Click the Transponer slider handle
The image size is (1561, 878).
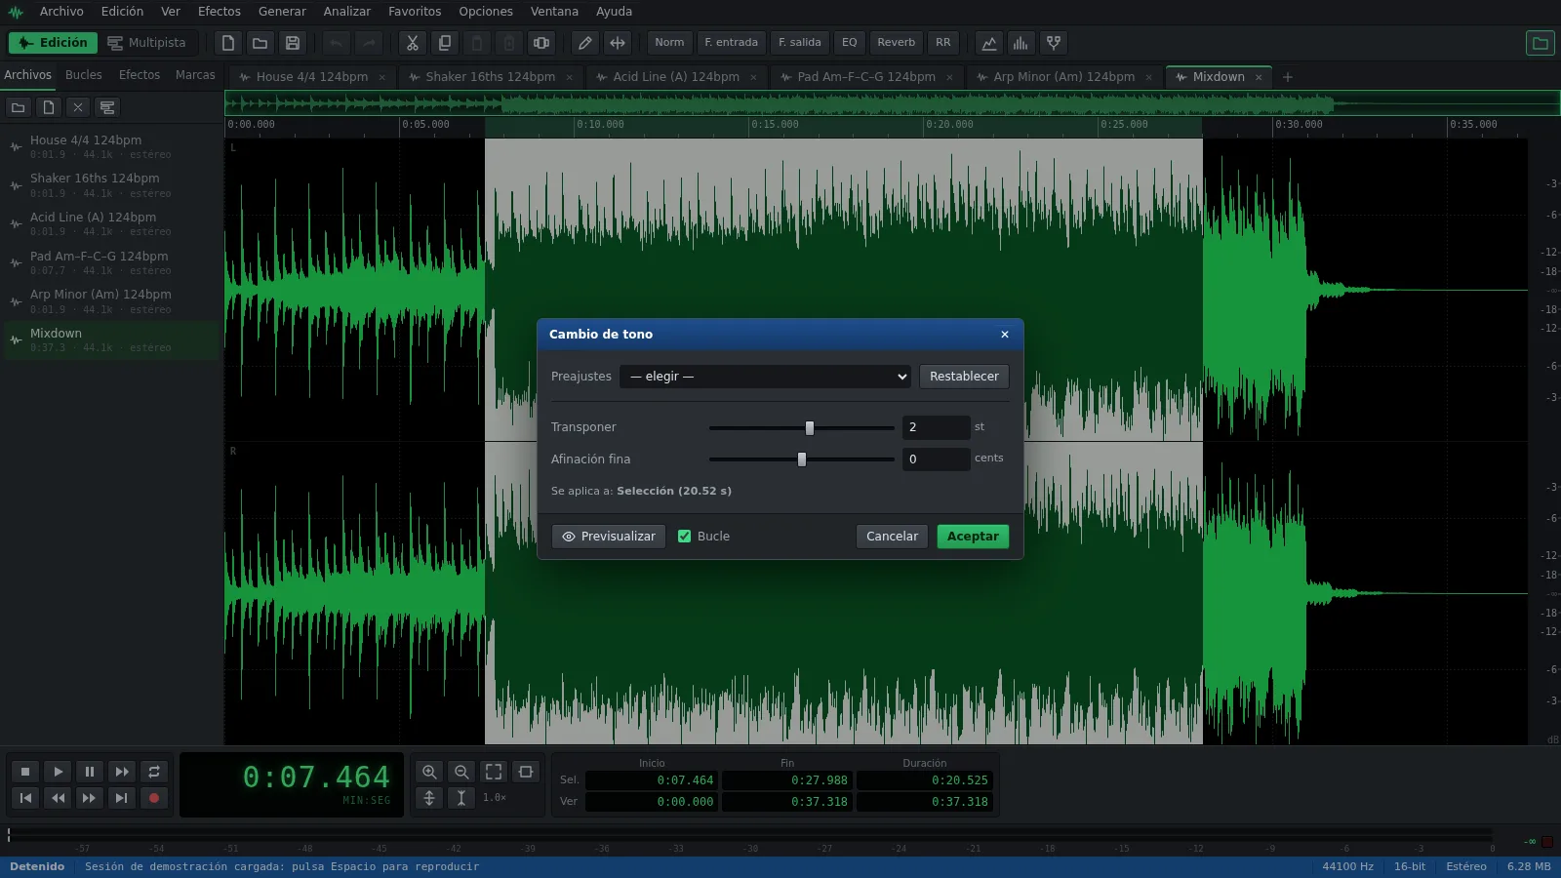point(810,428)
